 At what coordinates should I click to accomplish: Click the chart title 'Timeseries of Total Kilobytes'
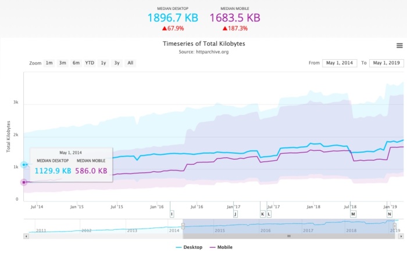point(203,44)
